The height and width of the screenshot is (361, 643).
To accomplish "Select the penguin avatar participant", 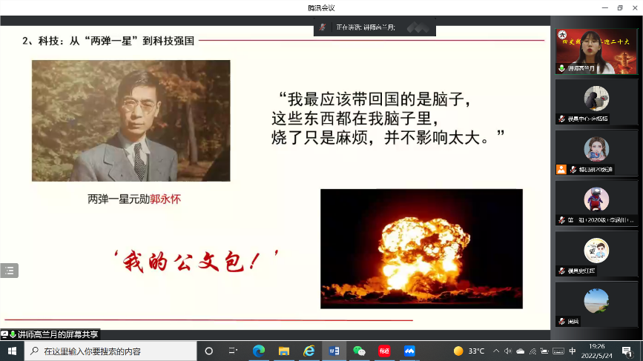I will [x=596, y=99].
